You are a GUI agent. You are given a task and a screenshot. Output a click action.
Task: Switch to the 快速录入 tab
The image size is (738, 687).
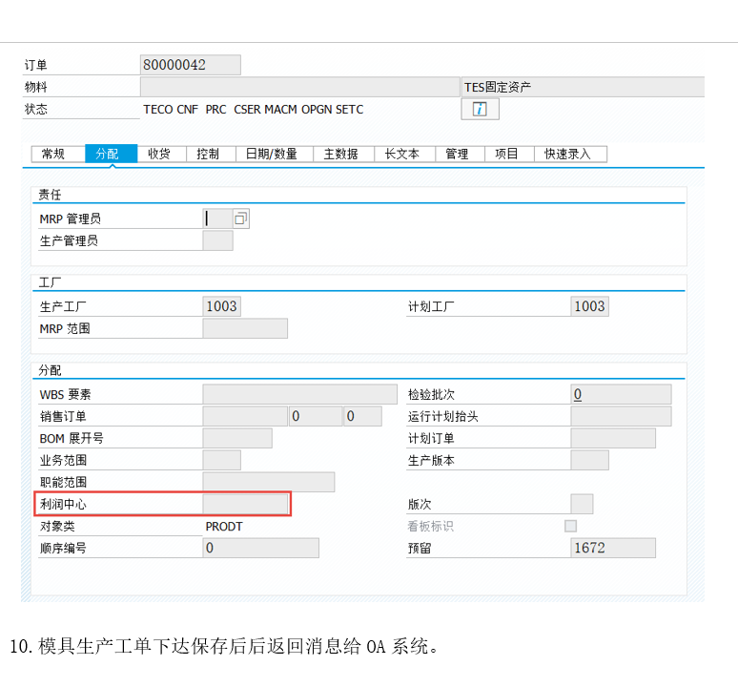point(570,154)
